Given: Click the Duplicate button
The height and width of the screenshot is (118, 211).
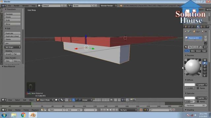Looking at the screenshot, I should pos(13,33).
